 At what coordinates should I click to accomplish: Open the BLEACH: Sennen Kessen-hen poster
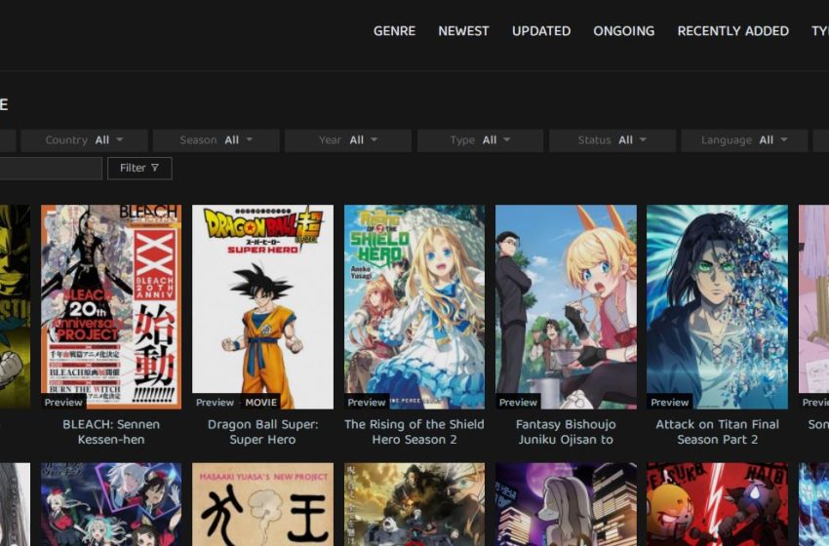coord(111,306)
